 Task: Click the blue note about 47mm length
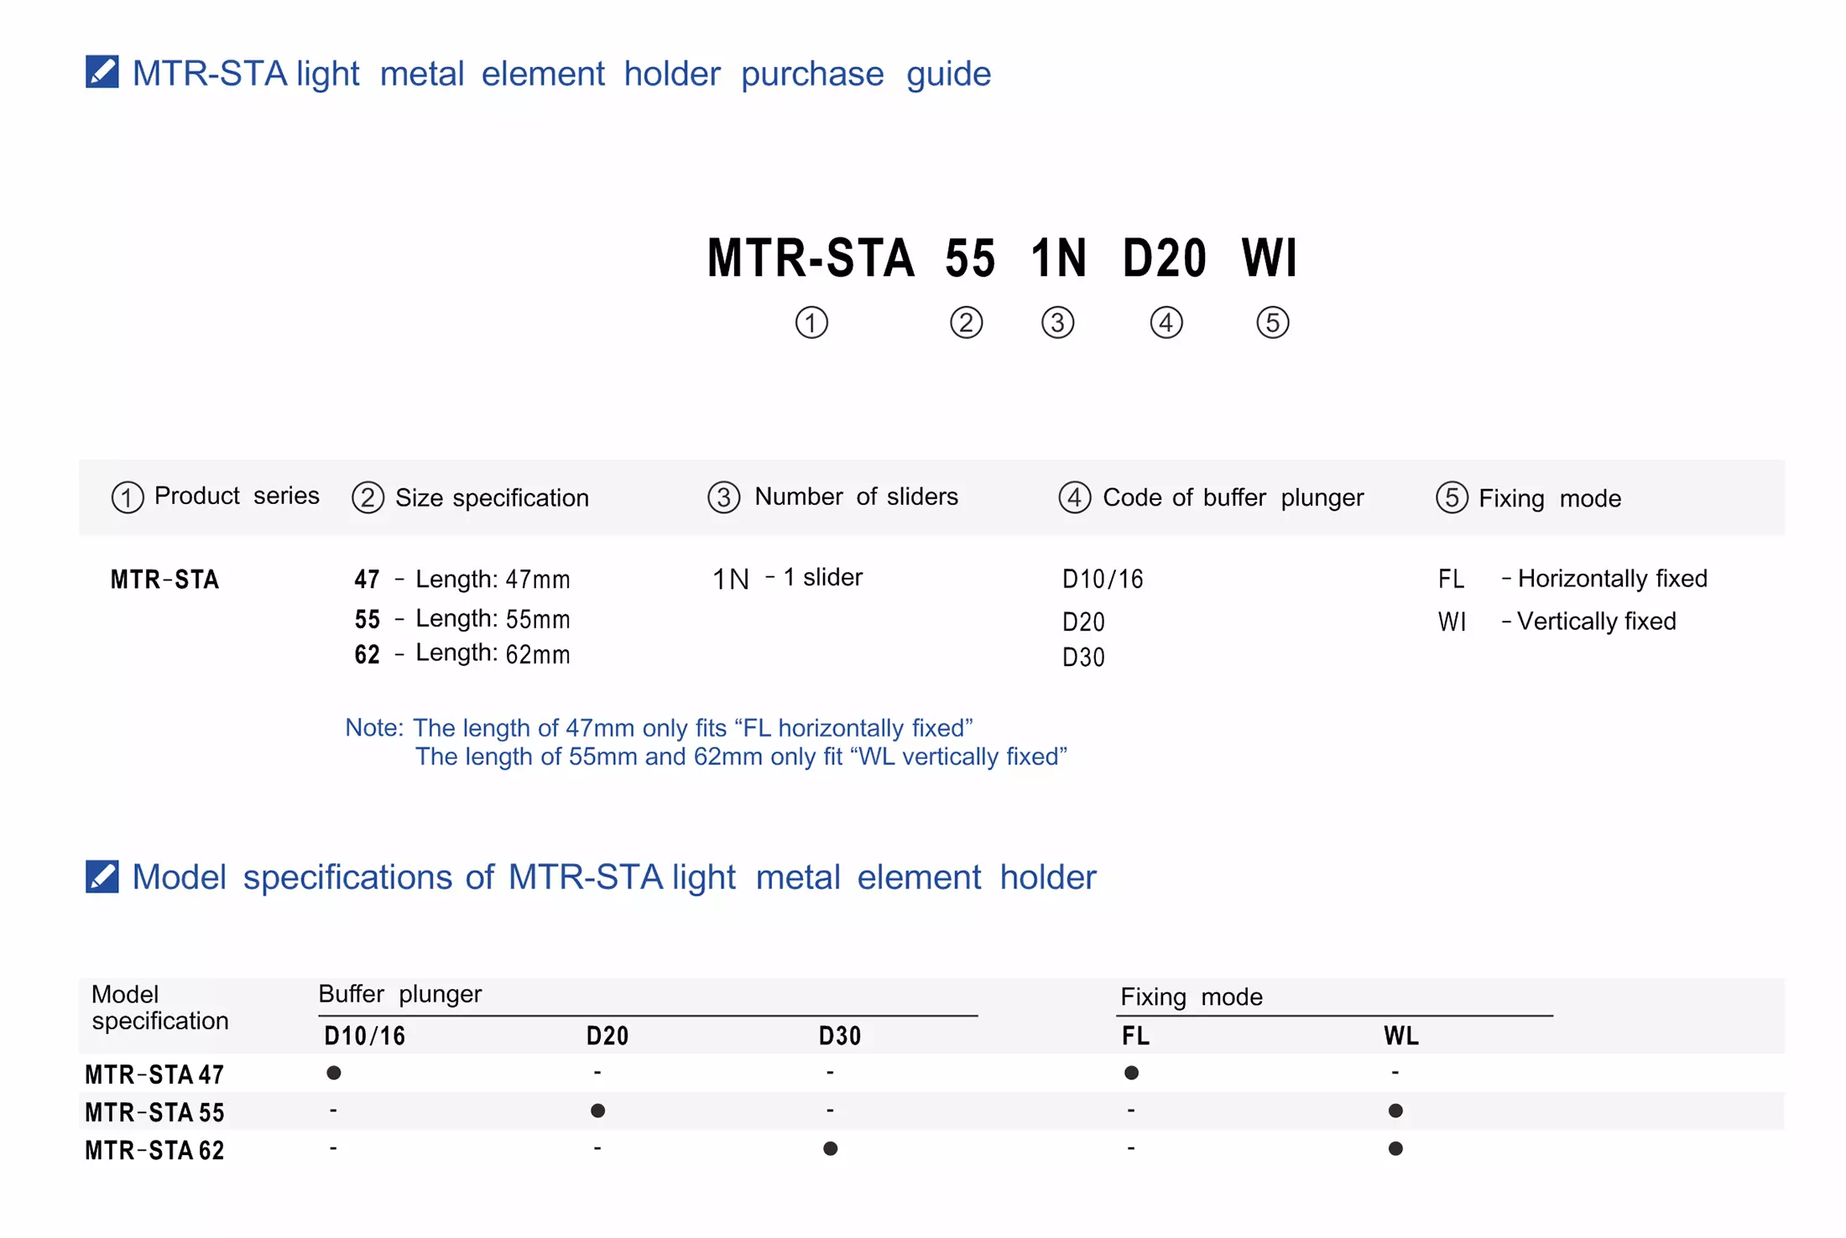point(659,727)
